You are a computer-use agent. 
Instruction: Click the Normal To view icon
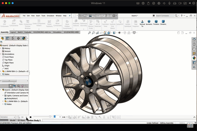142,22
